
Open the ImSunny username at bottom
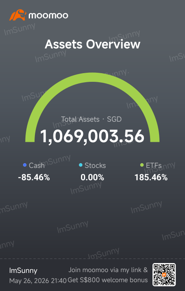(23, 270)
